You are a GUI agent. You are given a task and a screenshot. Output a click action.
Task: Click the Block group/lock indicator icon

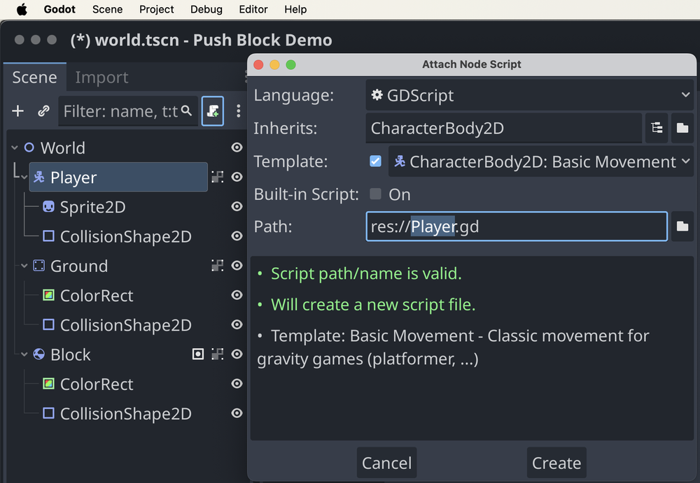coord(198,354)
